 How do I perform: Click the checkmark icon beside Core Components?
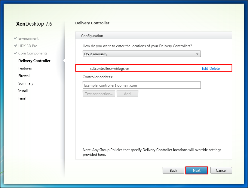point(15,53)
